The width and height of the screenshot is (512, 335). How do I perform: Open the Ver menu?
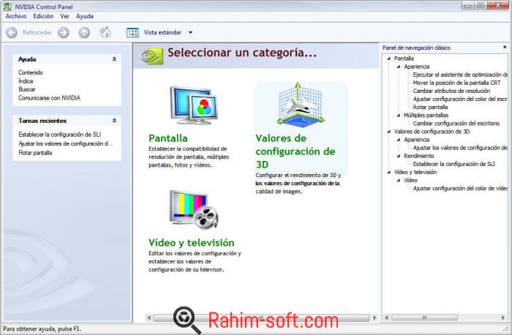point(64,16)
